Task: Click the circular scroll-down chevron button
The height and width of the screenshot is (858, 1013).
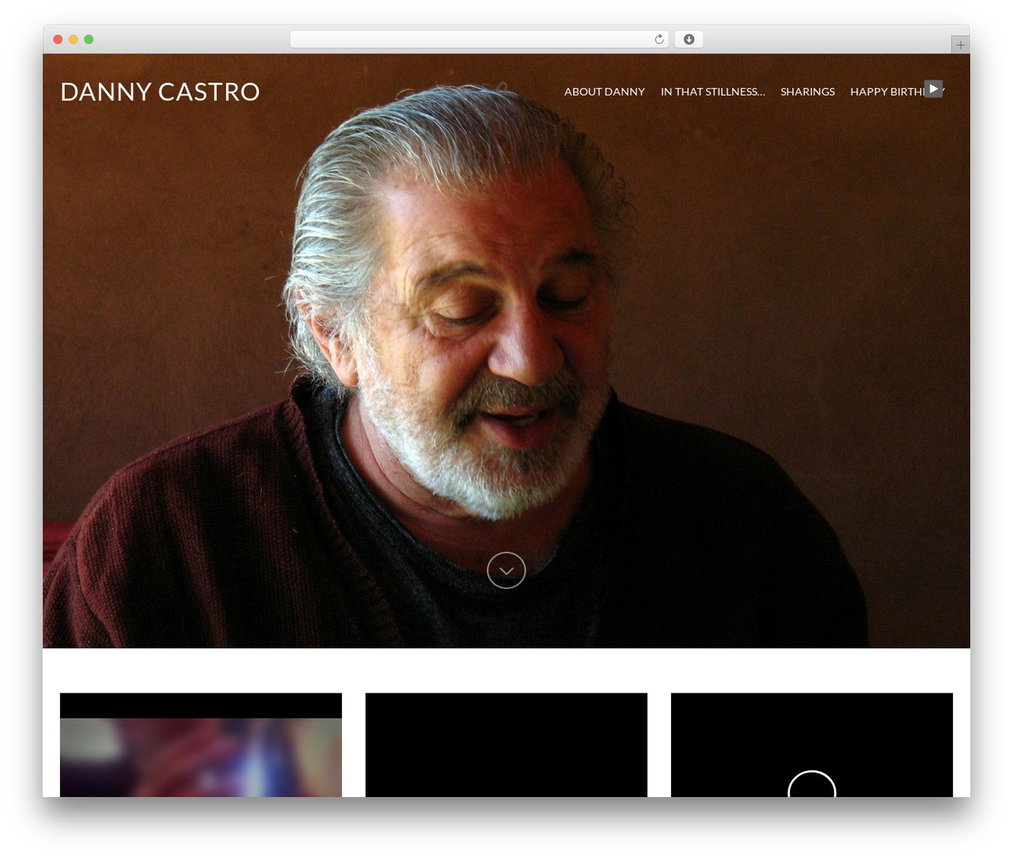Action: pyautogui.click(x=506, y=570)
